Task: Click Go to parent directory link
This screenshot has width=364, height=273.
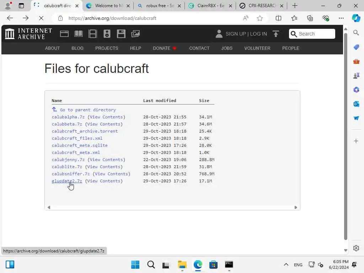Action: [x=88, y=110]
